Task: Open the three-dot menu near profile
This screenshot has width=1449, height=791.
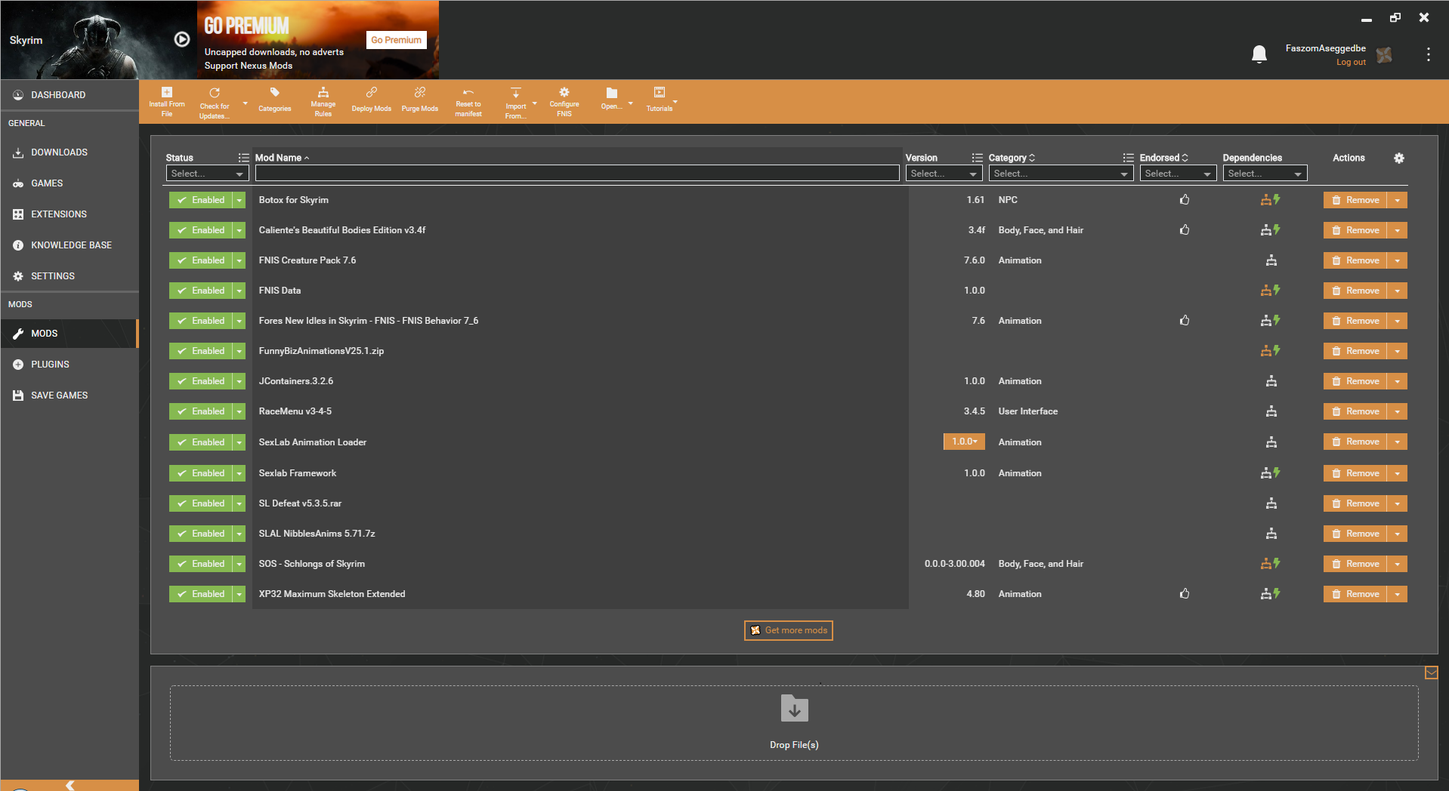Action: [x=1429, y=54]
